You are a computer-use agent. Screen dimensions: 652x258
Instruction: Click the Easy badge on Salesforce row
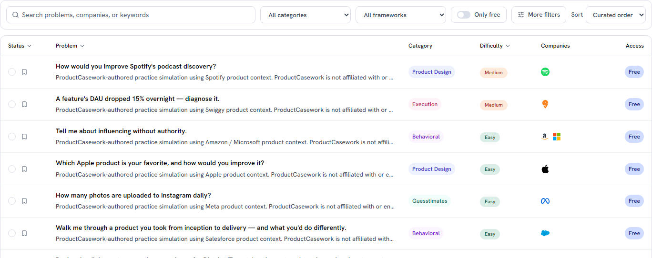[490, 234]
